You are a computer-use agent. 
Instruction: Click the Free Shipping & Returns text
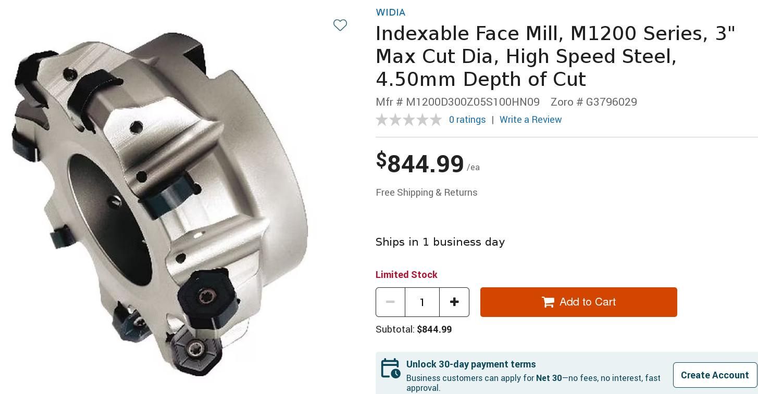point(426,193)
